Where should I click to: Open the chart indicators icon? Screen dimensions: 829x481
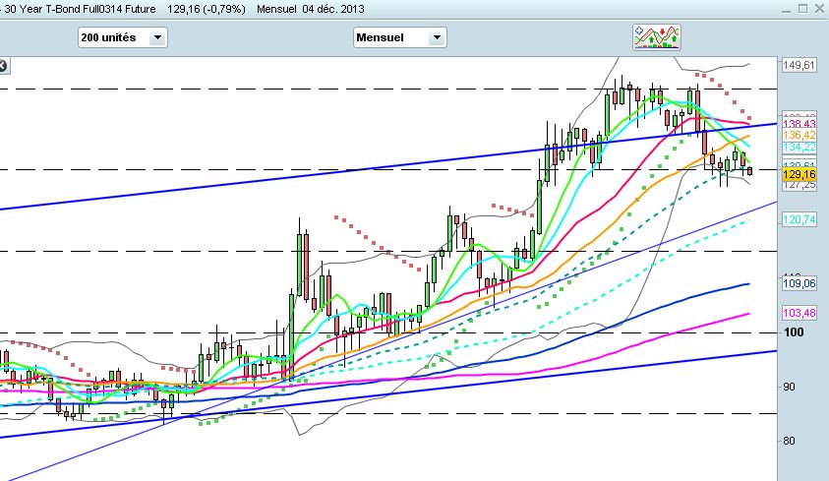point(656,36)
